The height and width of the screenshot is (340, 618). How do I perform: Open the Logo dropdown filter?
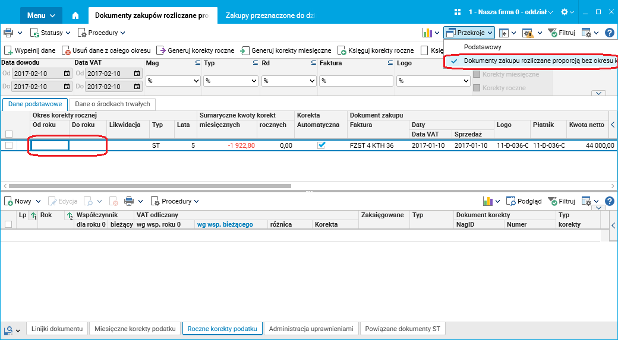tap(433, 81)
